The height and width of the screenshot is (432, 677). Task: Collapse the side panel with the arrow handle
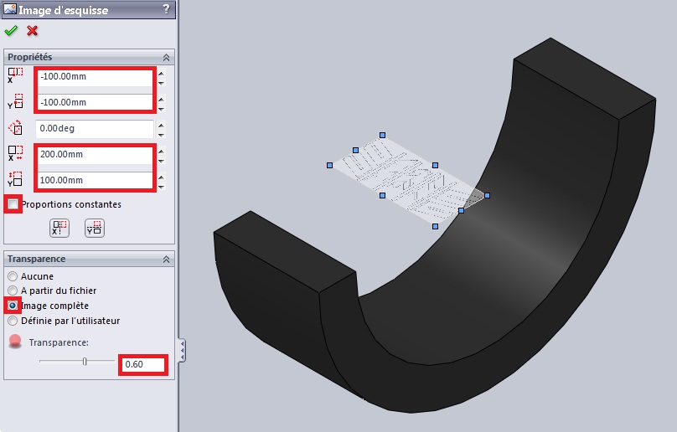coord(182,350)
